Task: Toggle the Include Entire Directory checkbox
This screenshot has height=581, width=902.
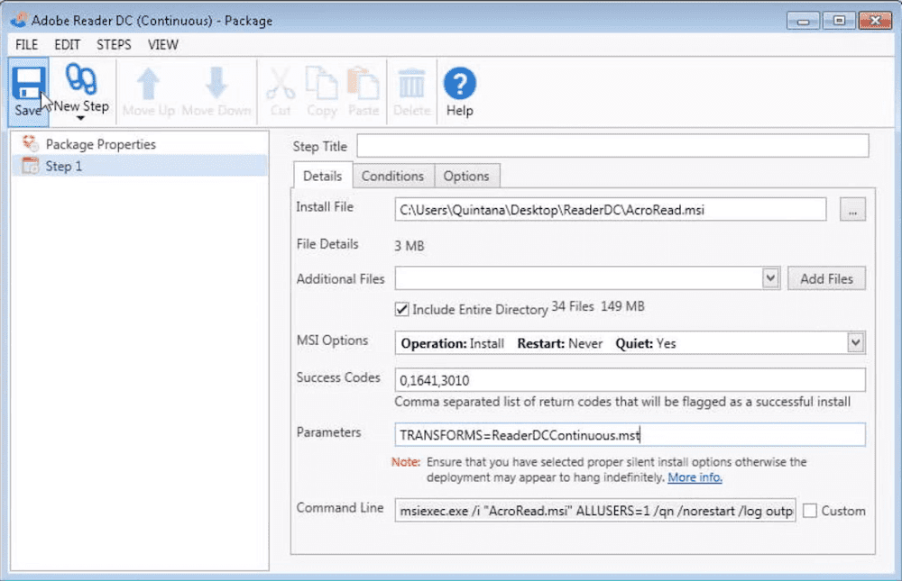Action: click(402, 309)
